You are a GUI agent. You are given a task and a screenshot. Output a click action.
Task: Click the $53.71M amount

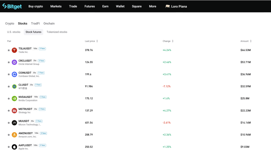pyautogui.click(x=245, y=62)
